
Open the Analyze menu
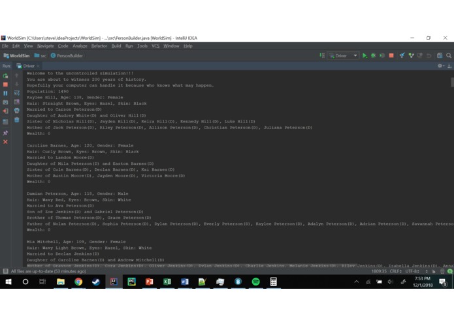pos(80,46)
